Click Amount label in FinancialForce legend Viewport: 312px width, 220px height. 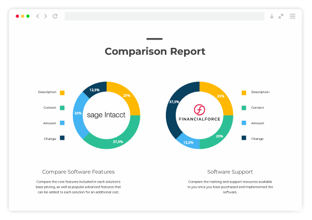pyautogui.click(x=258, y=123)
